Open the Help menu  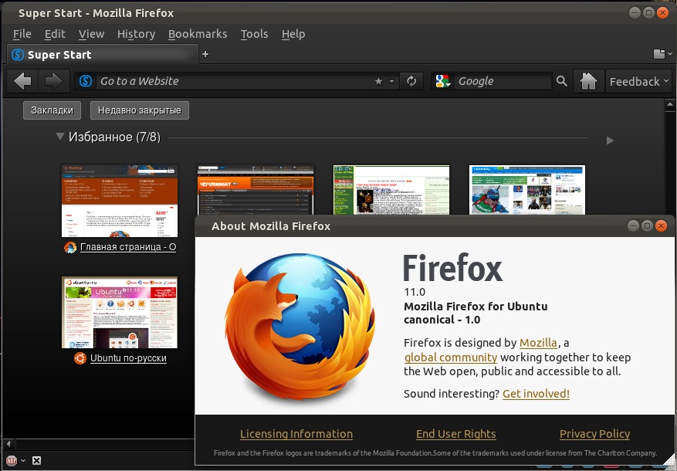[293, 34]
